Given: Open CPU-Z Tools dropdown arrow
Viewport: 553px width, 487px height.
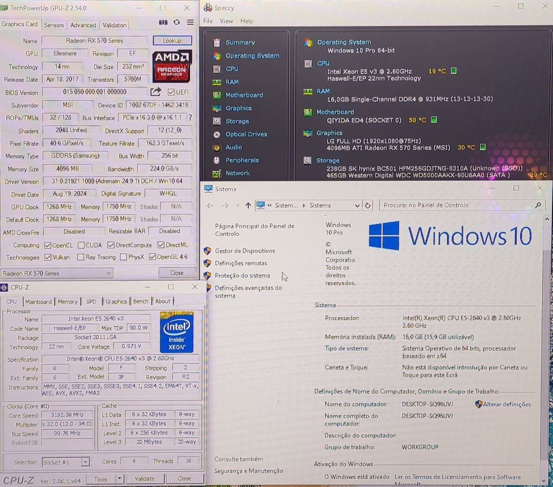Looking at the screenshot, I should pyautogui.click(x=119, y=478).
